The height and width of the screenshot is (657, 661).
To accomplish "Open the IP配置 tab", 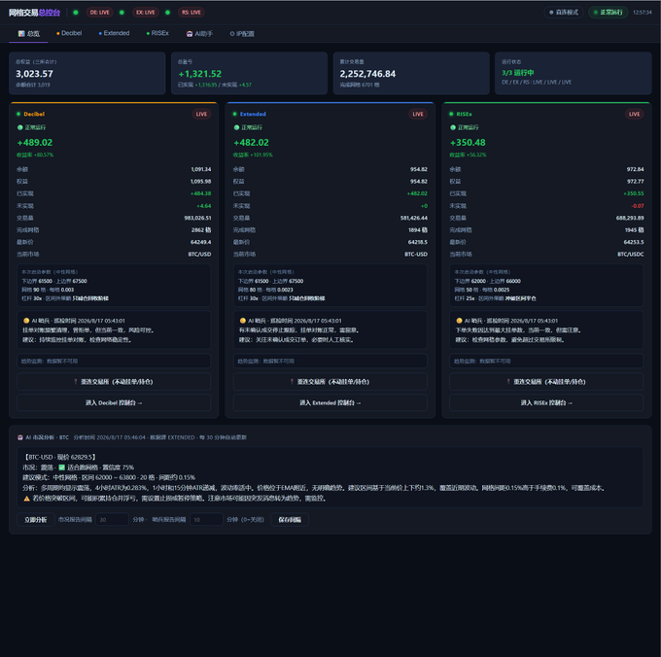I will tap(242, 34).
